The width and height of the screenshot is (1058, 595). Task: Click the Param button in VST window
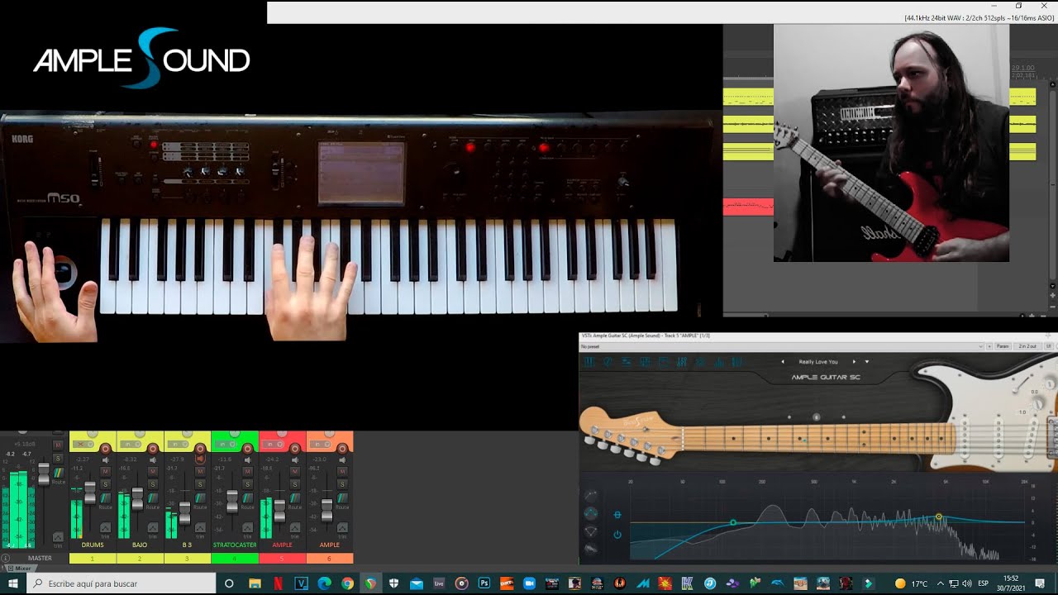coord(1002,346)
